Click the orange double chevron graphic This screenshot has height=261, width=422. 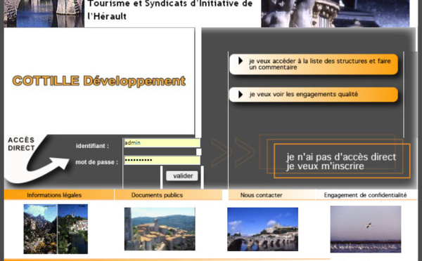[233, 152]
